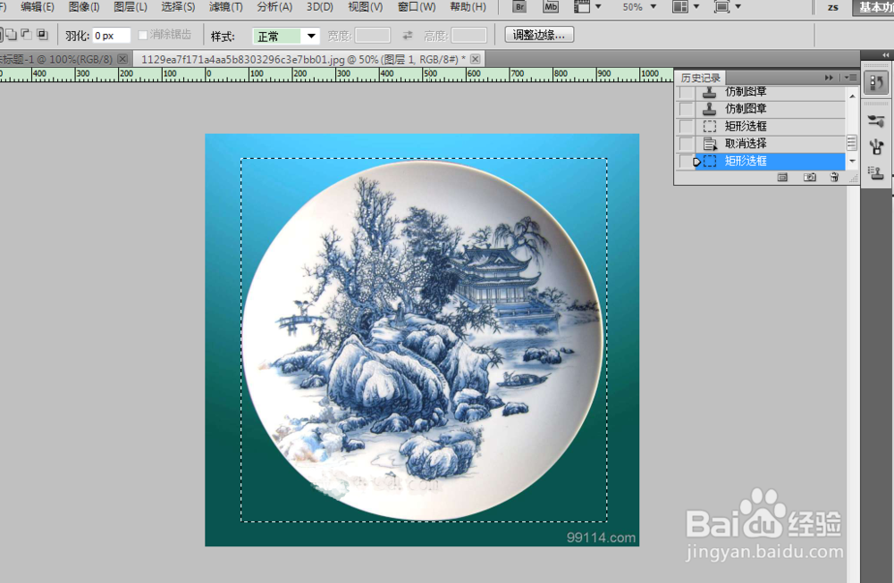The height and width of the screenshot is (583, 894).
Task: Open the Brush panel dock icon
Action: pos(876,147)
